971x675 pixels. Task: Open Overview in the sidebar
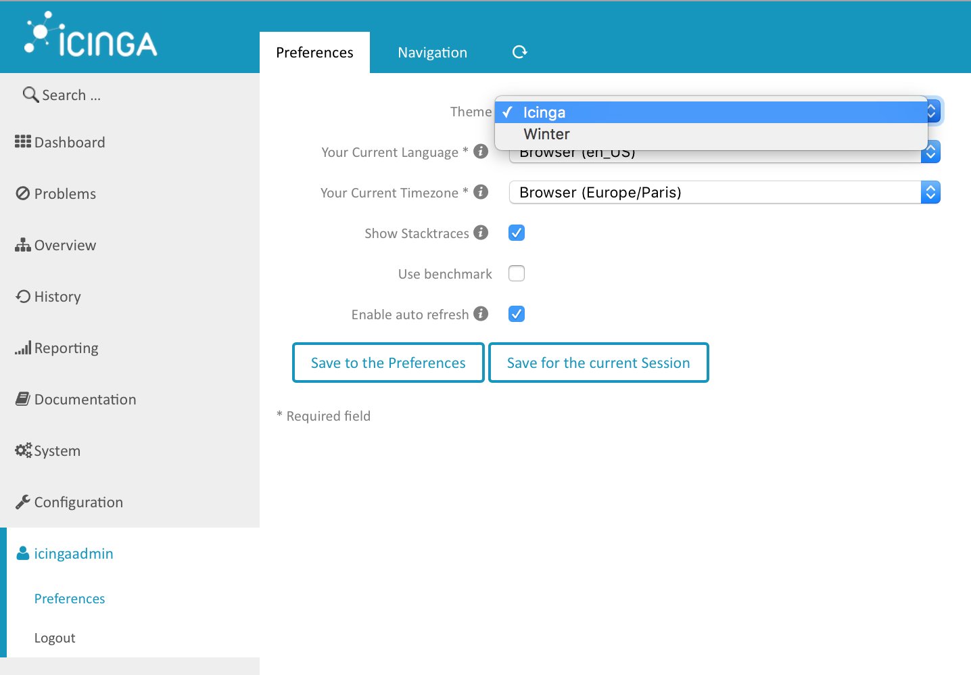click(x=130, y=245)
